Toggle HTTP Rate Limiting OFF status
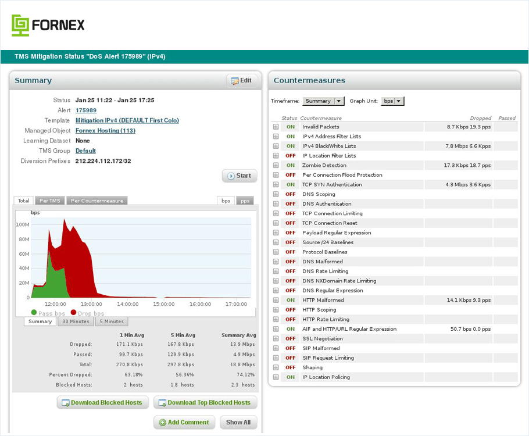This screenshot has height=436, width=529. tap(291, 319)
